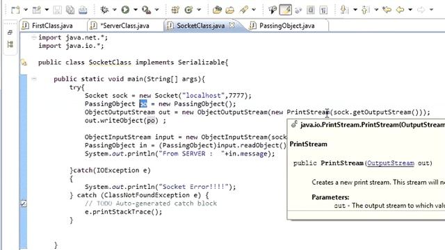Click the "localhost" string literal

[203, 96]
